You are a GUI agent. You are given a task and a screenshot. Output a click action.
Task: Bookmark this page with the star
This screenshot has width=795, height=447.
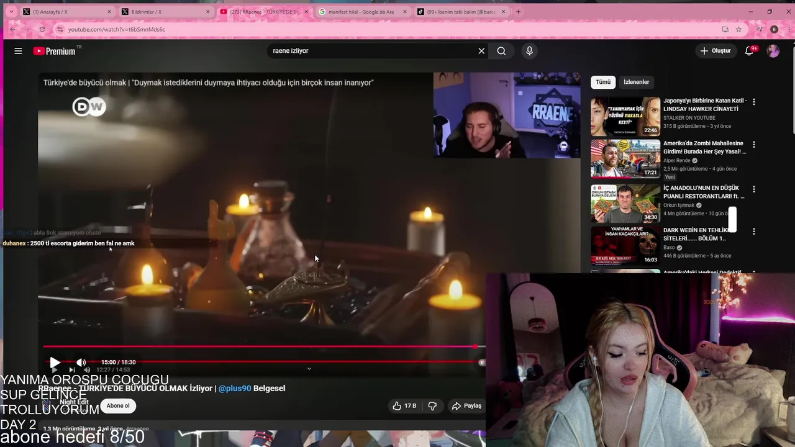point(738,29)
